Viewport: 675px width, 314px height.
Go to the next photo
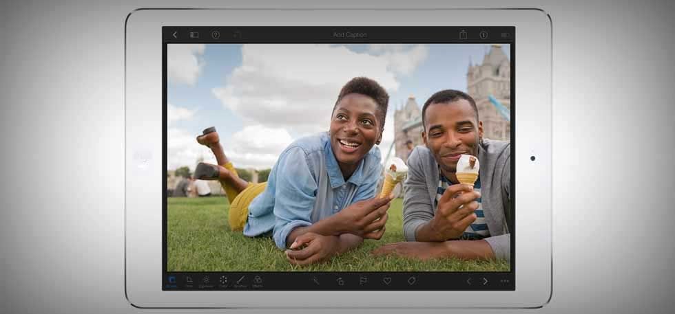coord(485,281)
